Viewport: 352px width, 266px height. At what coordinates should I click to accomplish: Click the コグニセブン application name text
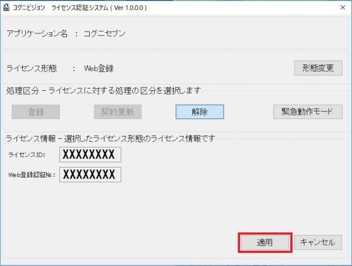pos(104,33)
